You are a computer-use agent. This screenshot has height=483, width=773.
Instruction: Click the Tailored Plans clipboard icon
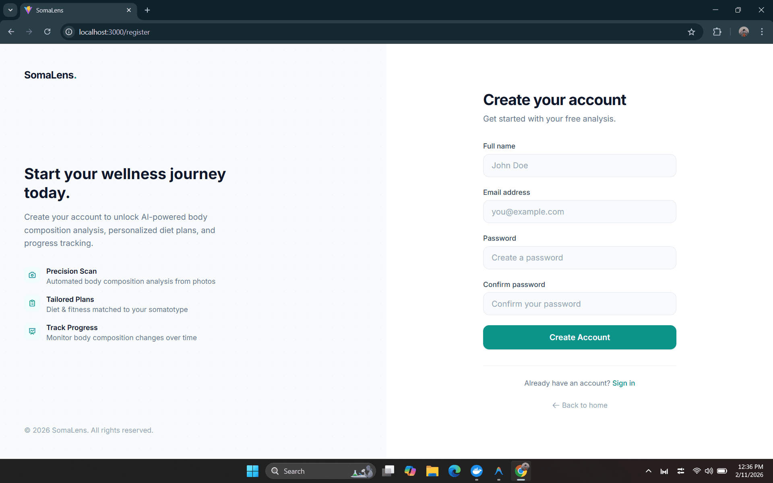coord(32,303)
